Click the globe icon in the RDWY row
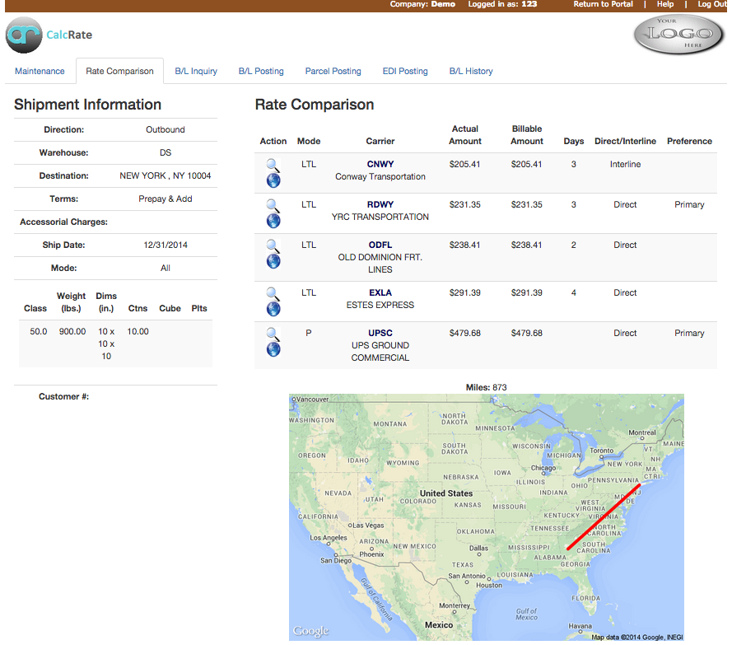The image size is (732, 645). click(x=273, y=221)
